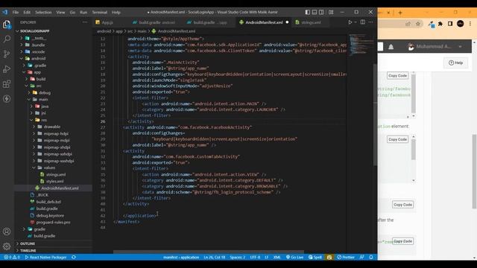Click Prettier status bar item
The height and width of the screenshot is (268, 477).
pos(346,258)
